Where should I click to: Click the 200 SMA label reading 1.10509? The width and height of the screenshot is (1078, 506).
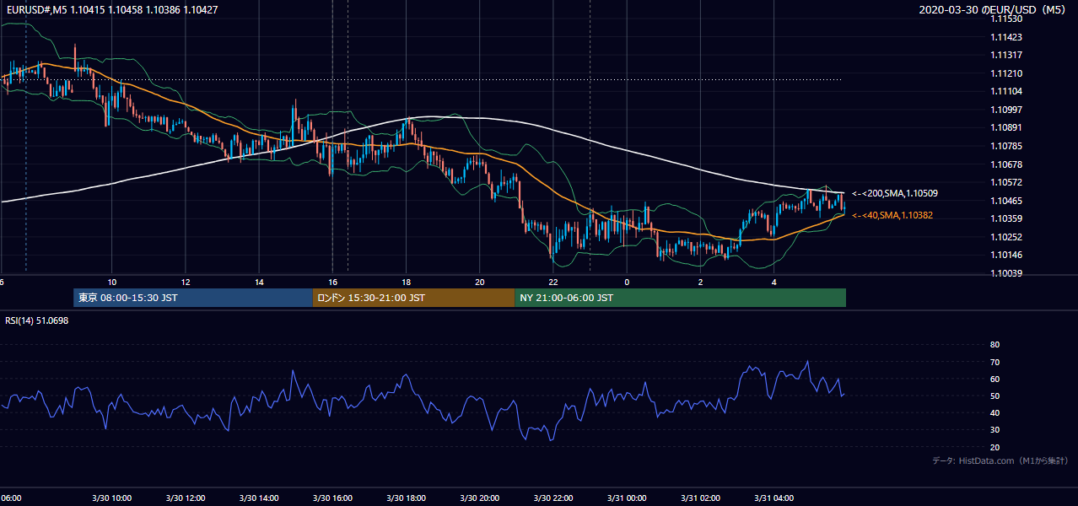tap(895, 194)
